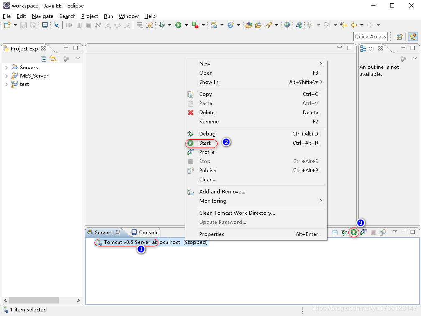
Task: Choose Start from the context menu
Action: pos(205,143)
